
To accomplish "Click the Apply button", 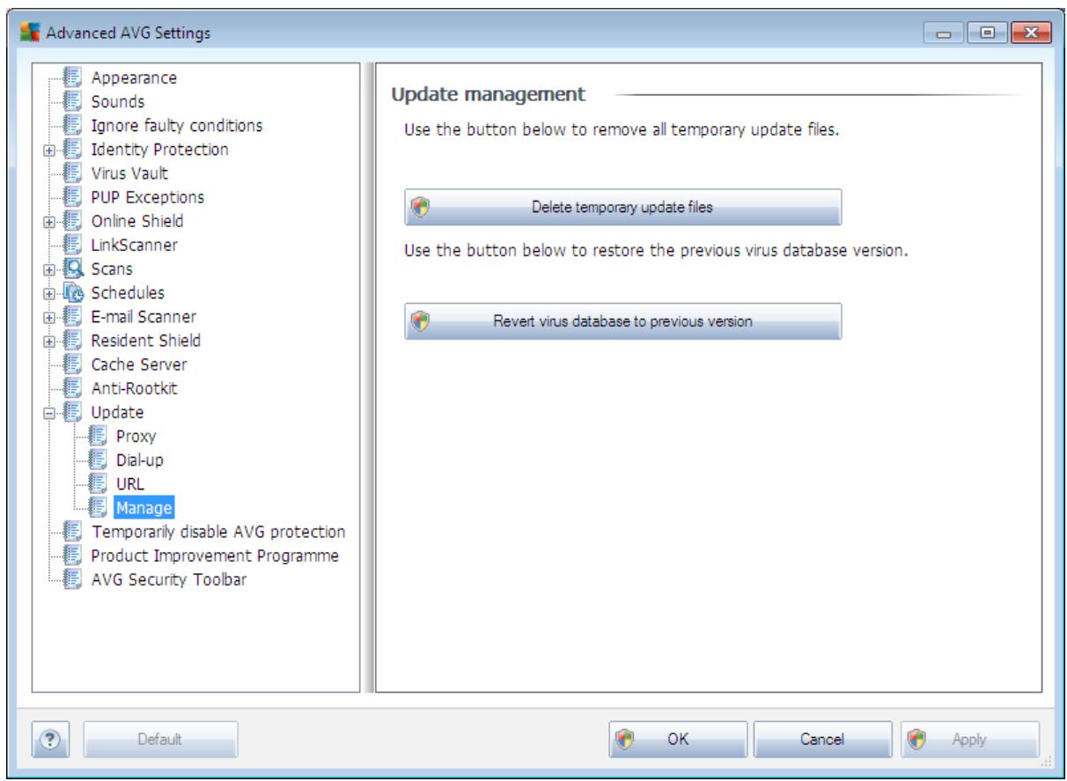I will [969, 738].
